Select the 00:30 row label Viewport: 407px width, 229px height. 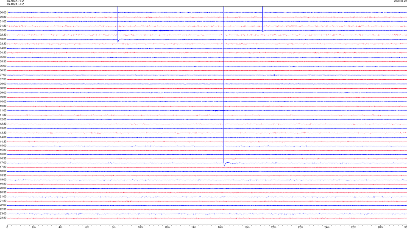pos(3,17)
